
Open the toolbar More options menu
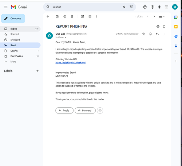97,16
